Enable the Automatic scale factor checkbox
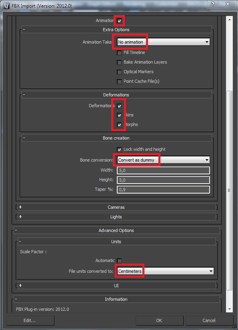Image resolution: width=238 pixels, height=330 pixels. [119, 261]
